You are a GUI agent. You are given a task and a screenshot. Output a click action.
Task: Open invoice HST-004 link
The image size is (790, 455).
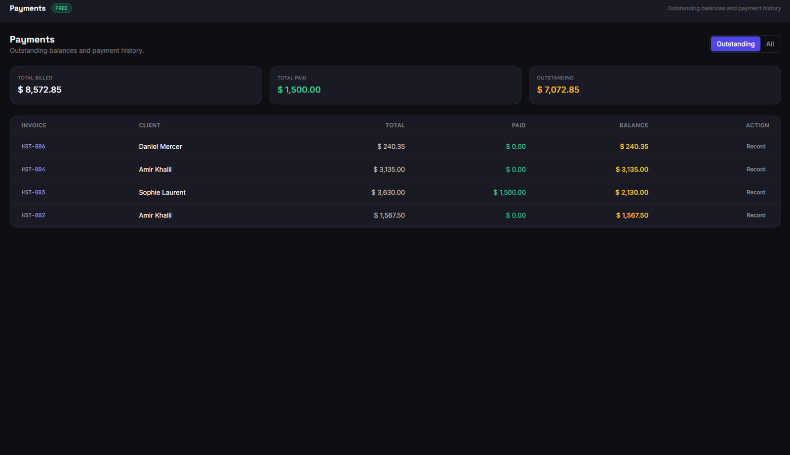coord(33,169)
